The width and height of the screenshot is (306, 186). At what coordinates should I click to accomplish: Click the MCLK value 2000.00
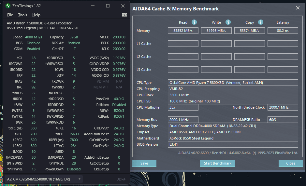tap(119, 37)
